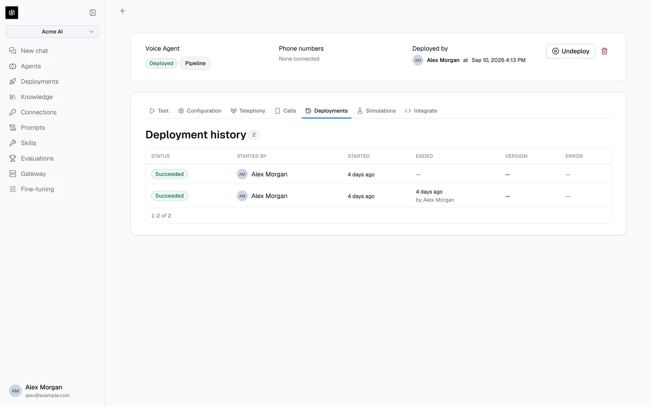This screenshot has width=652, height=407.
Task: Click the Pipeline badge
Action: [195, 63]
